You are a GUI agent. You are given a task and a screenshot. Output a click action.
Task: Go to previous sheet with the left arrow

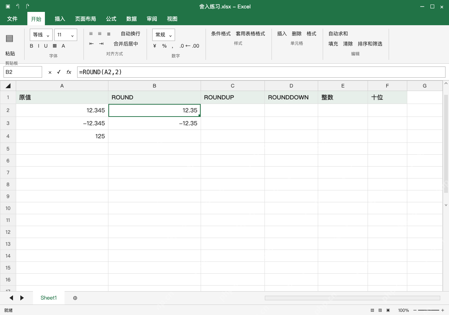pos(11,298)
